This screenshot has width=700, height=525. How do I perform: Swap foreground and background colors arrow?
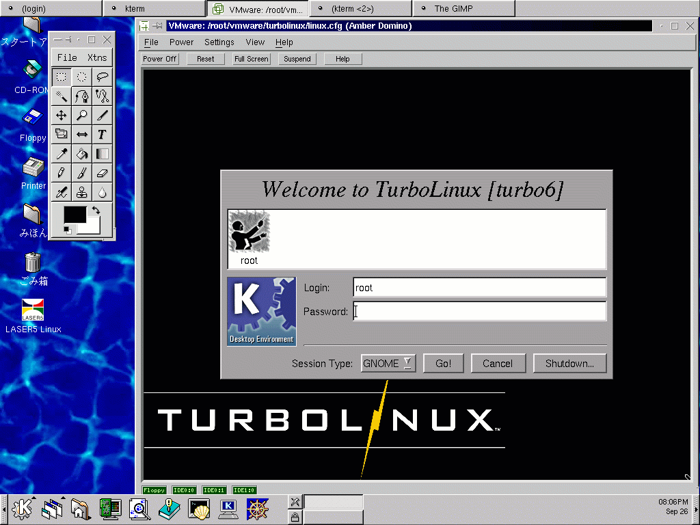tap(96, 210)
